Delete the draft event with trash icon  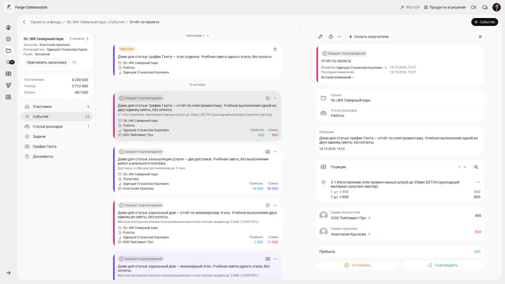coord(275,49)
